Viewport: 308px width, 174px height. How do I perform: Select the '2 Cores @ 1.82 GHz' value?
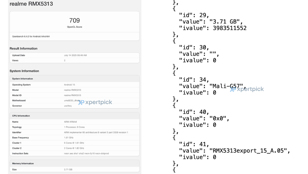pos(74,148)
